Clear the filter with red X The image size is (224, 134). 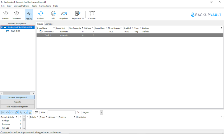[x=78, y=112]
